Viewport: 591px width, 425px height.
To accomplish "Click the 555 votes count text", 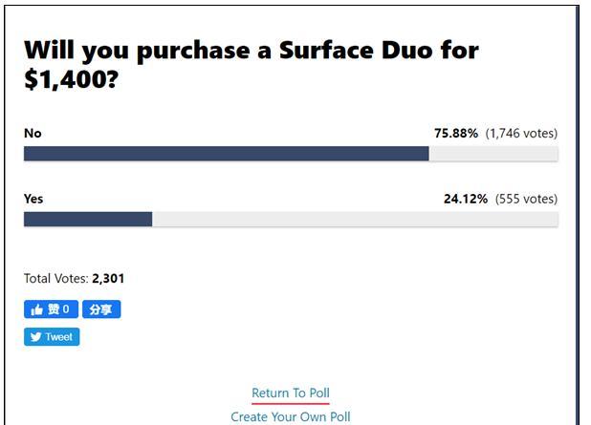I will (x=527, y=199).
